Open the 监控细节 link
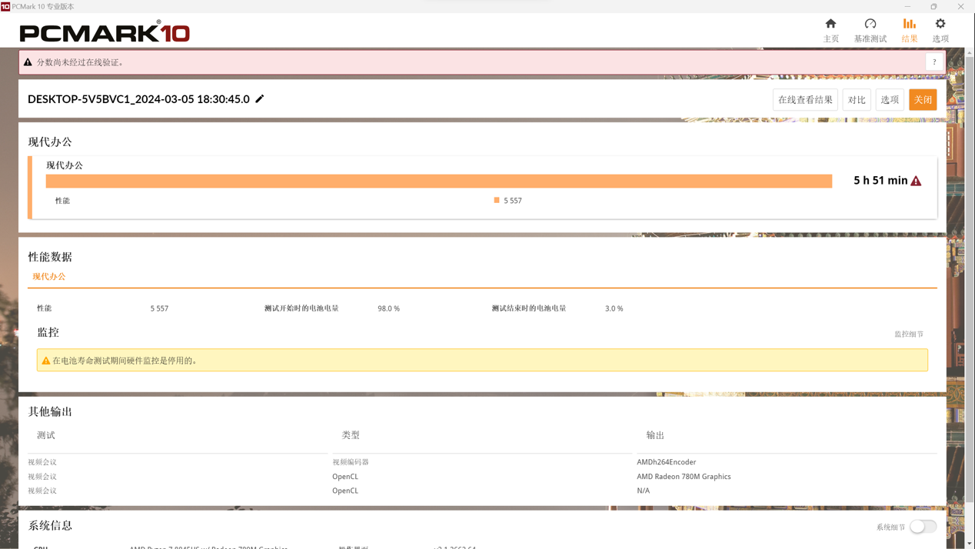Screen dimensions: 975x549 click(909, 334)
